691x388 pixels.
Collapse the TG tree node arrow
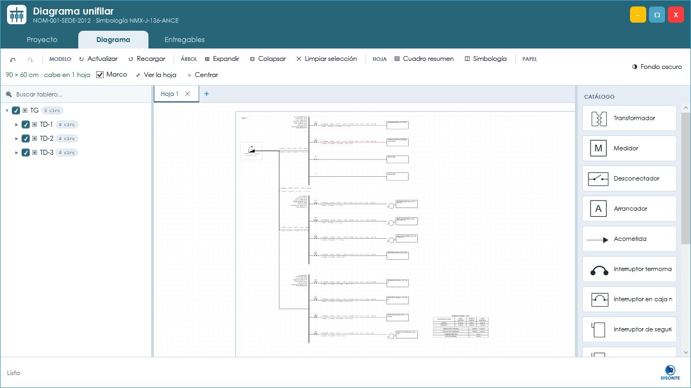click(x=7, y=110)
